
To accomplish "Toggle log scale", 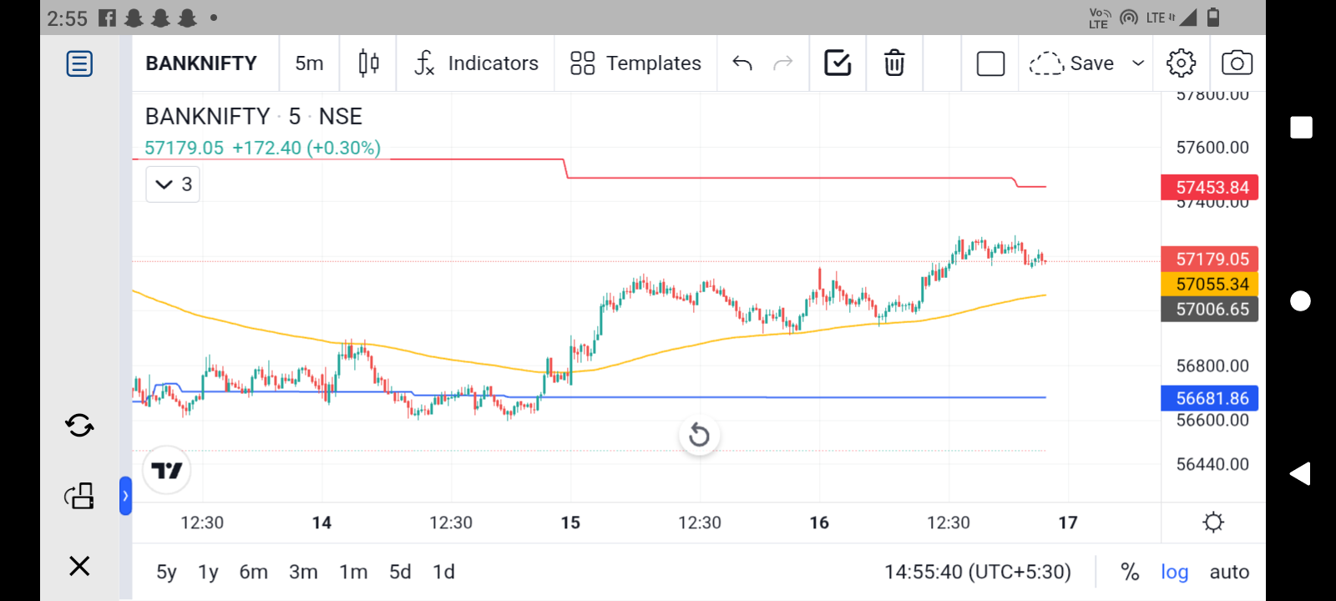I will pos(1174,572).
